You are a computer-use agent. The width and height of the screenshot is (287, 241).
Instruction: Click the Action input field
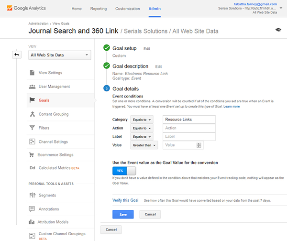point(189,128)
